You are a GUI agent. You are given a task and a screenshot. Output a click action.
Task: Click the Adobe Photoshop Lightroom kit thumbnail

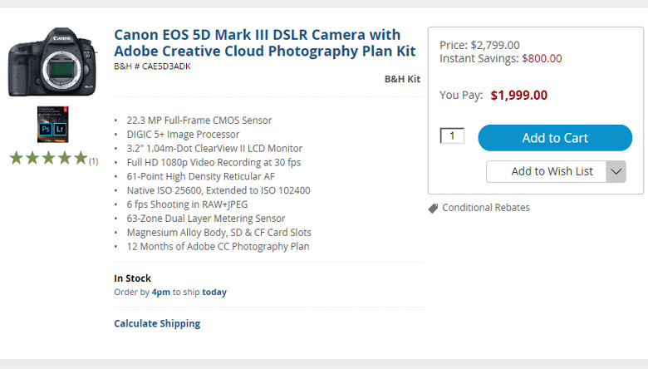tap(53, 124)
